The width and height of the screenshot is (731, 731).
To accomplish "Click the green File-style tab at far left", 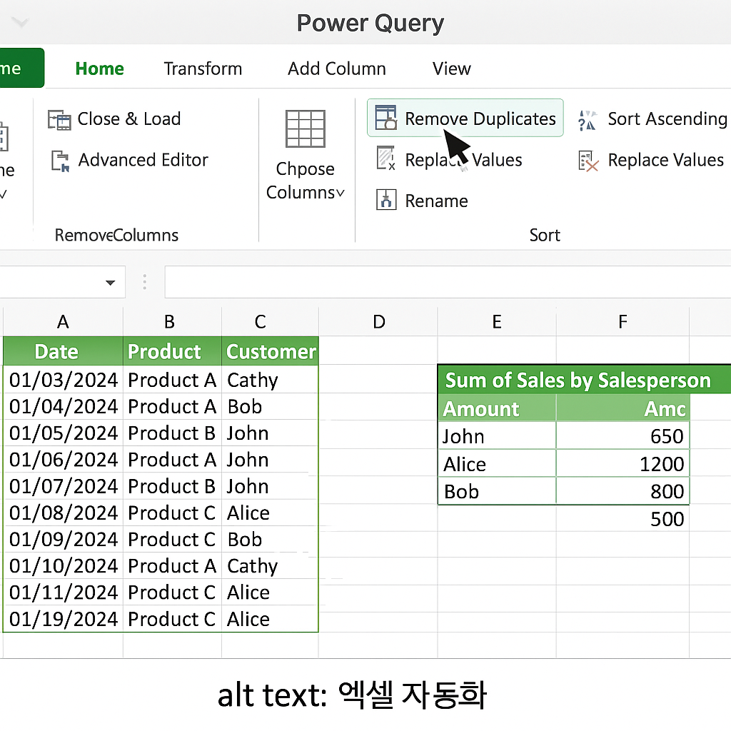I will [x=22, y=68].
